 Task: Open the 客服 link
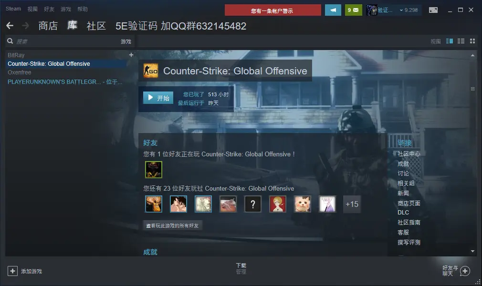click(x=403, y=232)
